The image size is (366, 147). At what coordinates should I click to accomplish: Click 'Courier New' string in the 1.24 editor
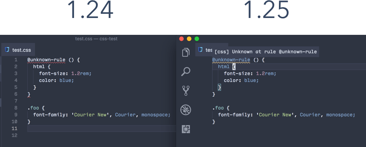tap(90, 115)
